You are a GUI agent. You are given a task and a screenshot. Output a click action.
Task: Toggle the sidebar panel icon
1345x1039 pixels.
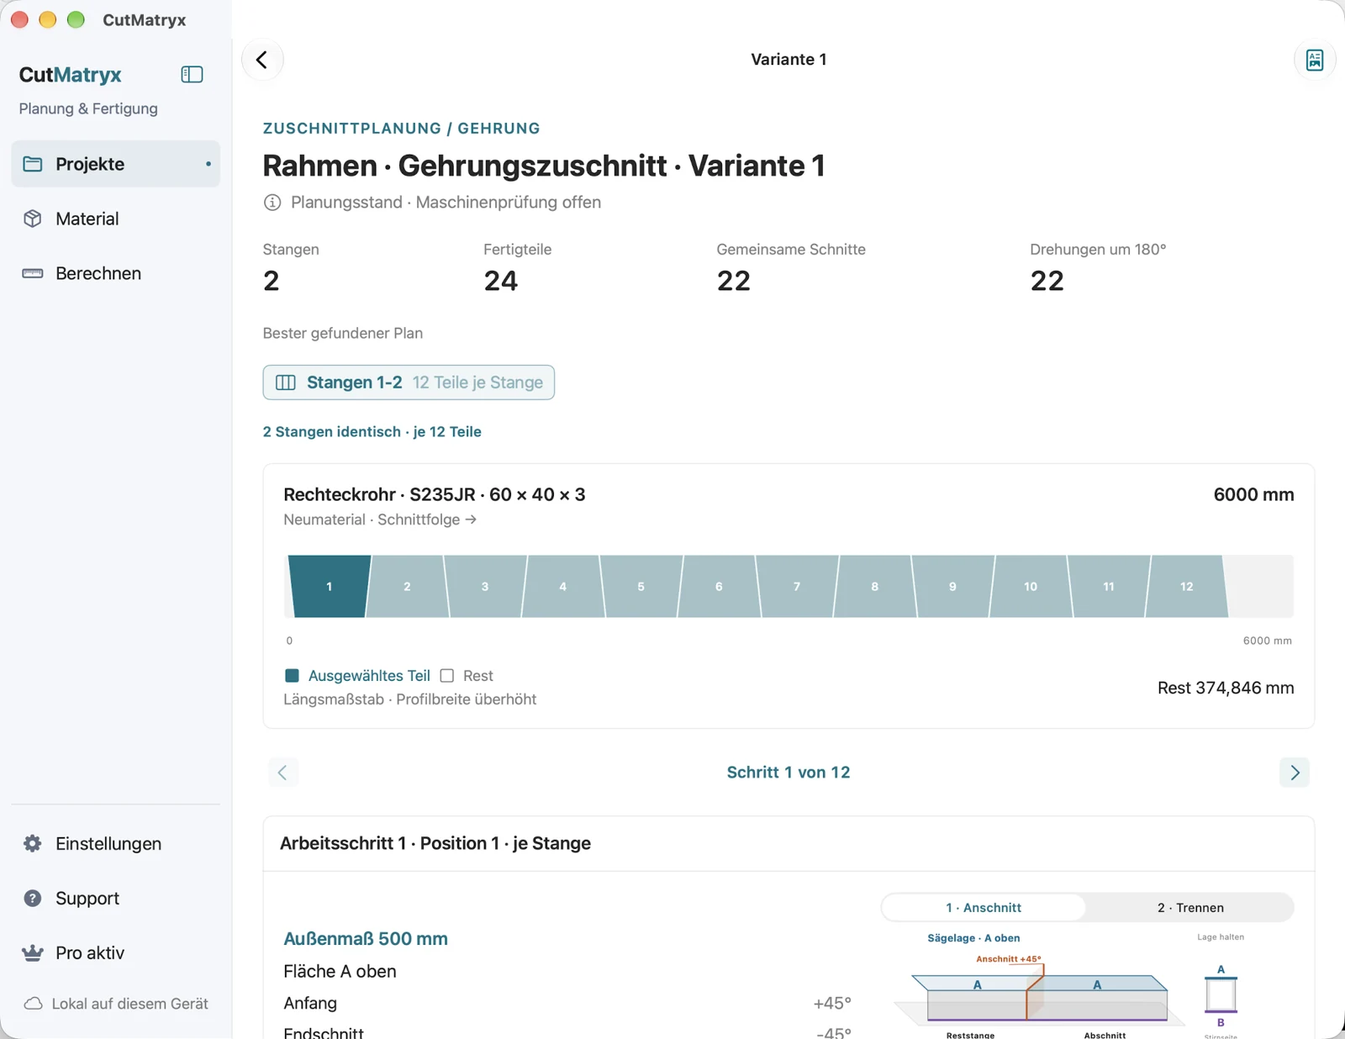click(x=192, y=74)
